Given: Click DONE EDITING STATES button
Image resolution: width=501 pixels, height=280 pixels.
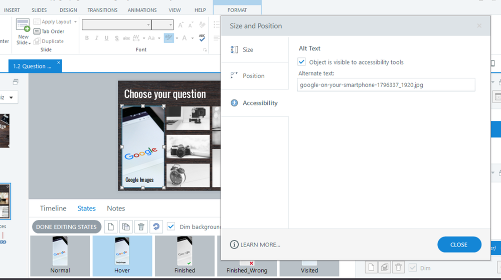Looking at the screenshot, I should (x=67, y=227).
